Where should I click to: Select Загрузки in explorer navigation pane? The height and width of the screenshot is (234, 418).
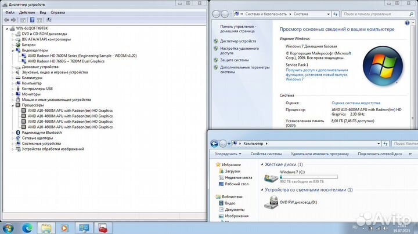click(x=232, y=171)
